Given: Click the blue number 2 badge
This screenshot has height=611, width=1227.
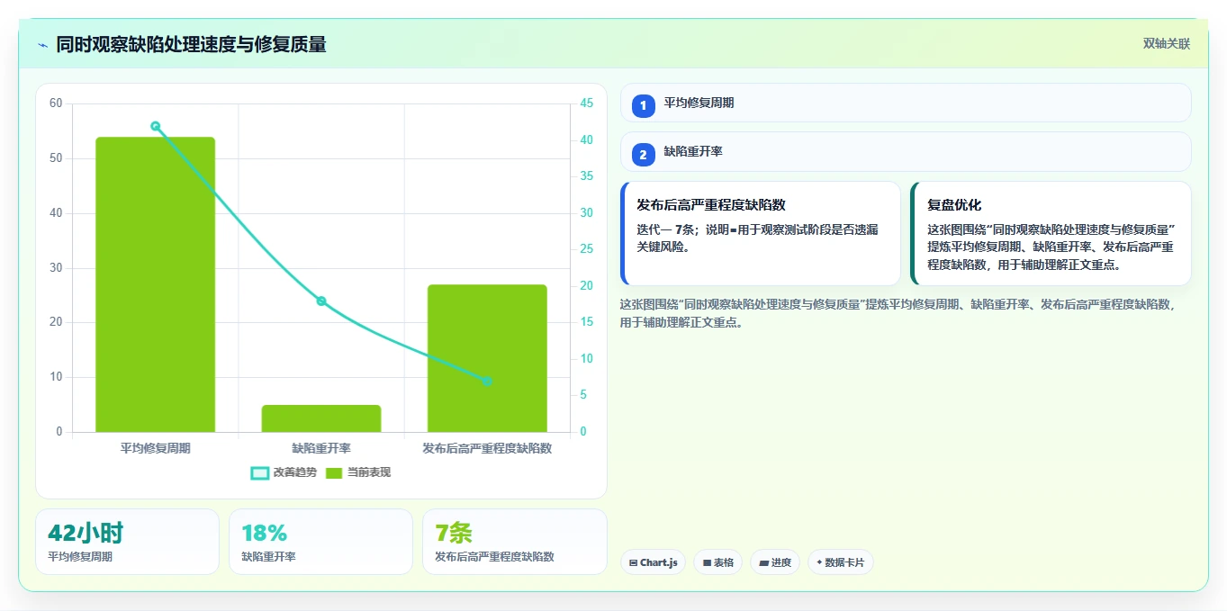Looking at the screenshot, I should tap(643, 155).
